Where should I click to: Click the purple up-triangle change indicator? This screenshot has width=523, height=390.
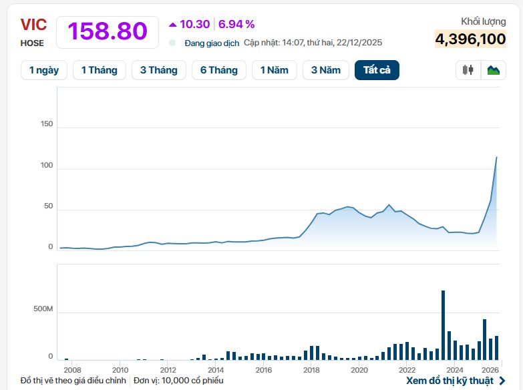(x=172, y=25)
